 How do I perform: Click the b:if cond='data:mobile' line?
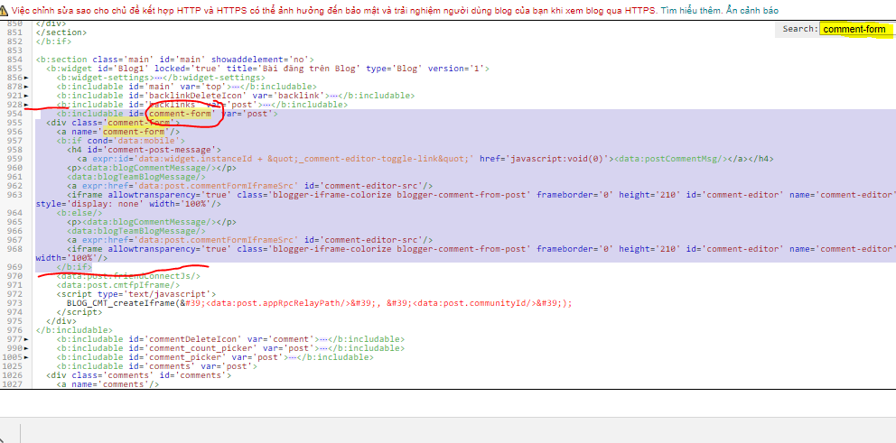pos(120,141)
